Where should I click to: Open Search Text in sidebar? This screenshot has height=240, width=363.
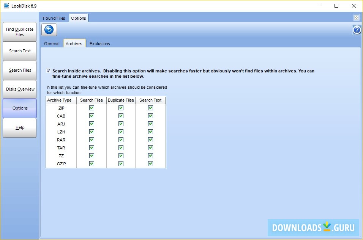point(20,51)
